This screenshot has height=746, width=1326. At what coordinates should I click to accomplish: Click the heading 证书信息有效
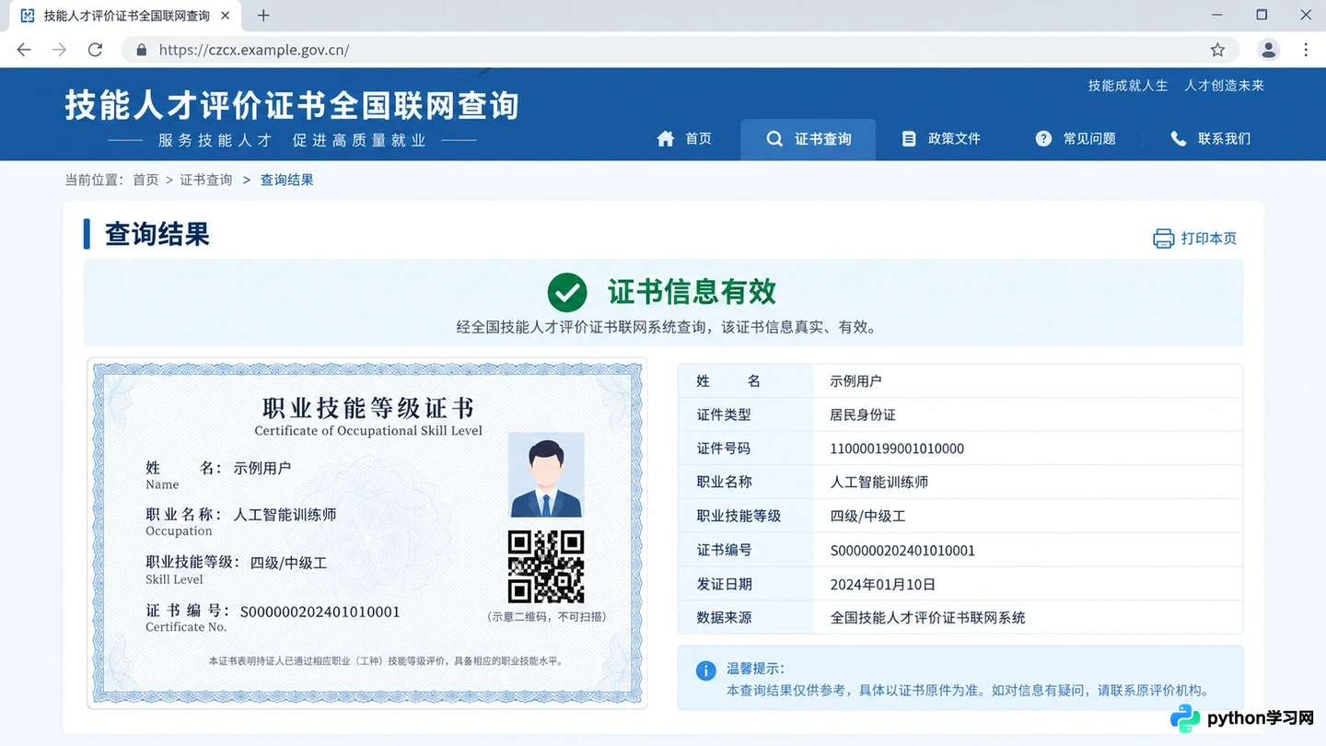point(692,292)
